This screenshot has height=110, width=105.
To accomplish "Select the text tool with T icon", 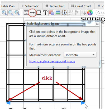I will [45, 13].
